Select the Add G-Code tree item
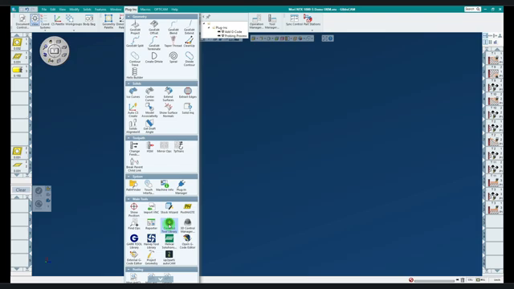 tap(233, 32)
